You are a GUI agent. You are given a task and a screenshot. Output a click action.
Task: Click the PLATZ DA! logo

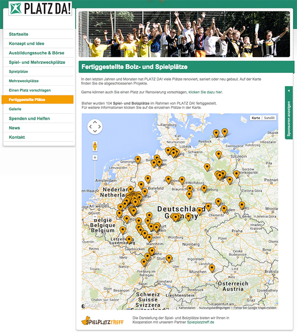pyautogui.click(x=40, y=8)
